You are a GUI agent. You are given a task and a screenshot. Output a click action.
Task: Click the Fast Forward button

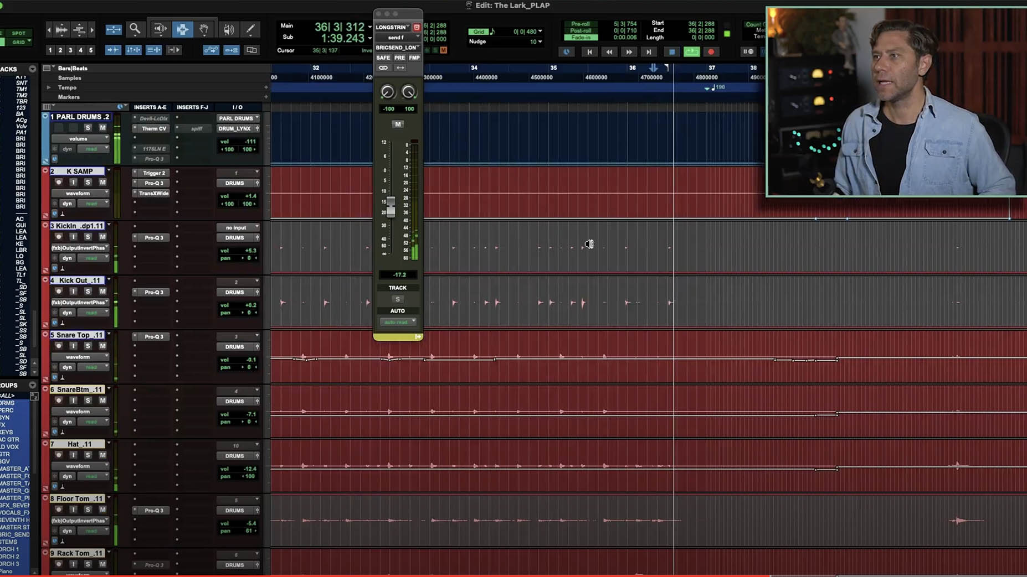click(629, 51)
